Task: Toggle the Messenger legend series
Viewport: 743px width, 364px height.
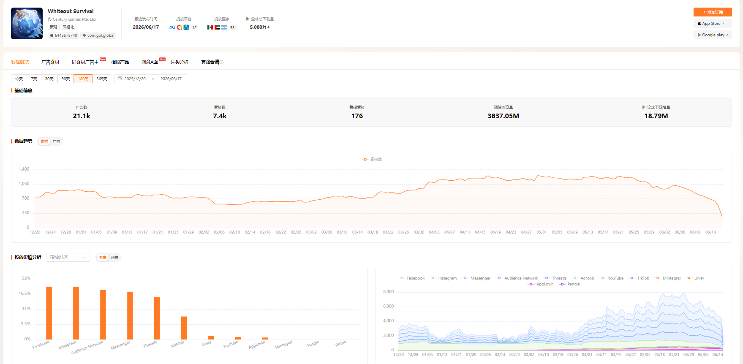Action: click(x=476, y=278)
